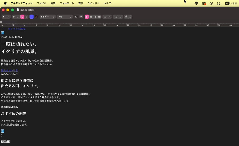Open the フォーマット menu

tap(67, 3)
